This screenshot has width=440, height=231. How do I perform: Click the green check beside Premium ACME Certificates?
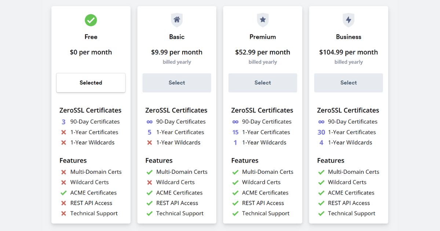(235, 192)
